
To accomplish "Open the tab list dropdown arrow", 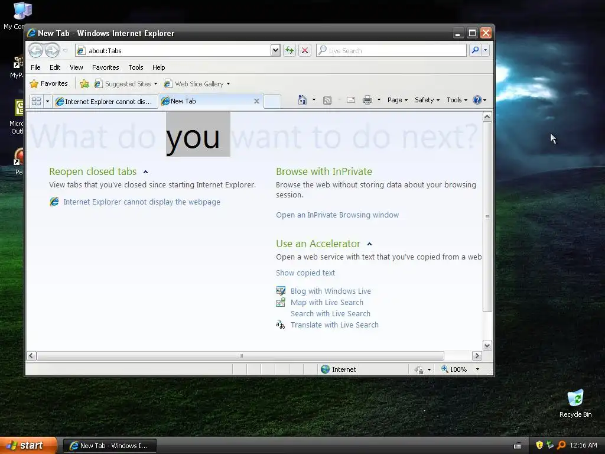I will click(x=47, y=101).
